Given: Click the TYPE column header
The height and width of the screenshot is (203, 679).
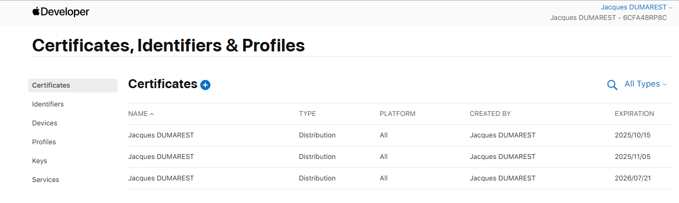Looking at the screenshot, I should [x=307, y=114].
